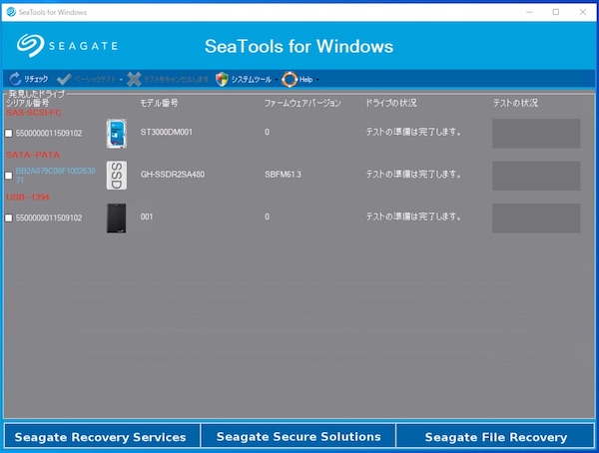The width and height of the screenshot is (599, 453).
Task: Click model number ST3000DM001
Action: [x=167, y=132]
